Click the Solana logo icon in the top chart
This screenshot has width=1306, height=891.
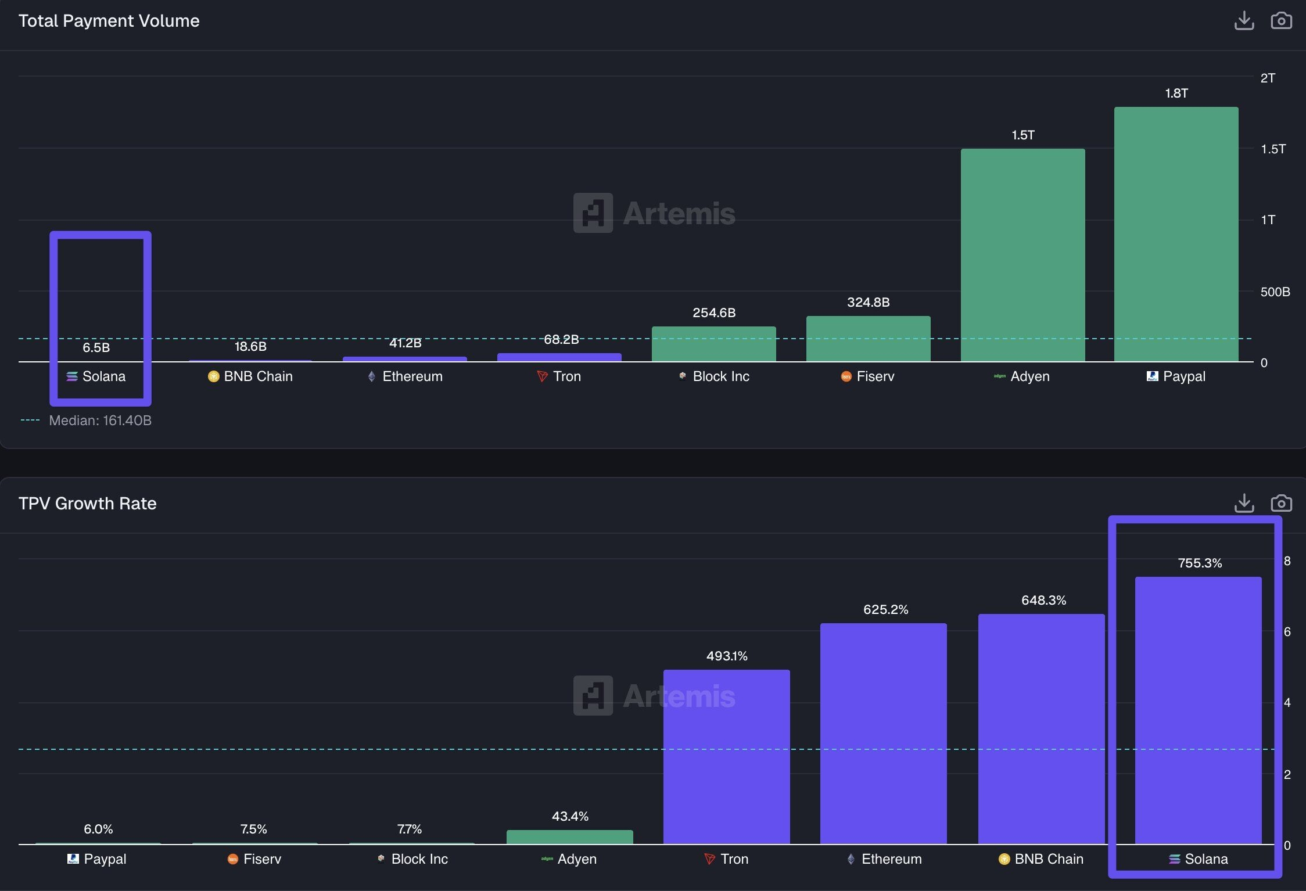pos(72,376)
